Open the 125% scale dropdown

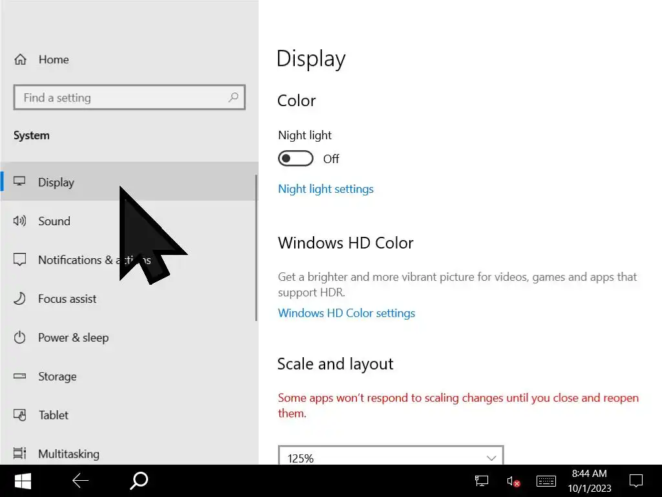point(391,455)
